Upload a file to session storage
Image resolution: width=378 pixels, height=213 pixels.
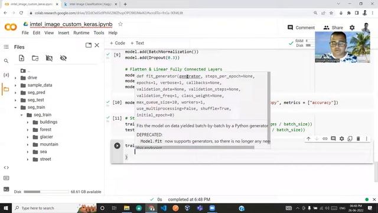(21, 58)
